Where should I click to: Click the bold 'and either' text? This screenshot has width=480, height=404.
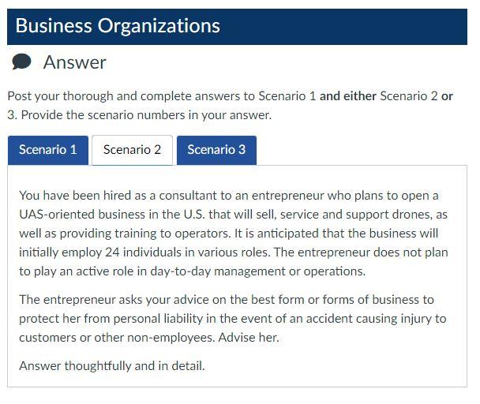click(x=347, y=96)
